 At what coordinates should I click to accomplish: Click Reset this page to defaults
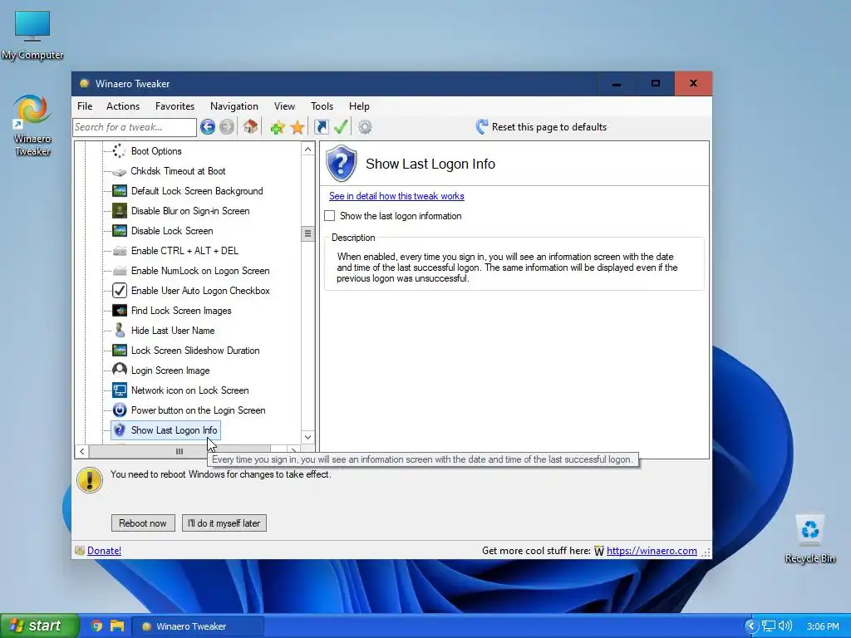point(541,127)
